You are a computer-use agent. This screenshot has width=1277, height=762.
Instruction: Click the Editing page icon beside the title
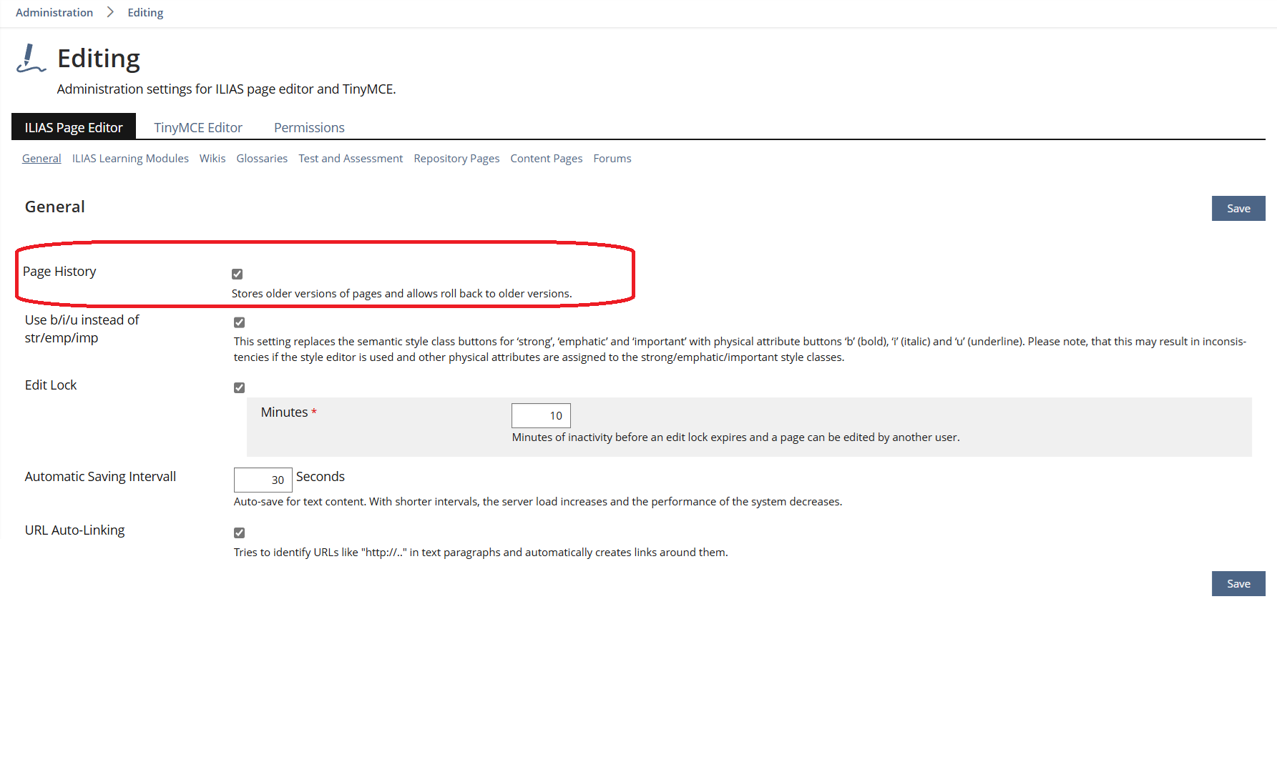click(31, 58)
